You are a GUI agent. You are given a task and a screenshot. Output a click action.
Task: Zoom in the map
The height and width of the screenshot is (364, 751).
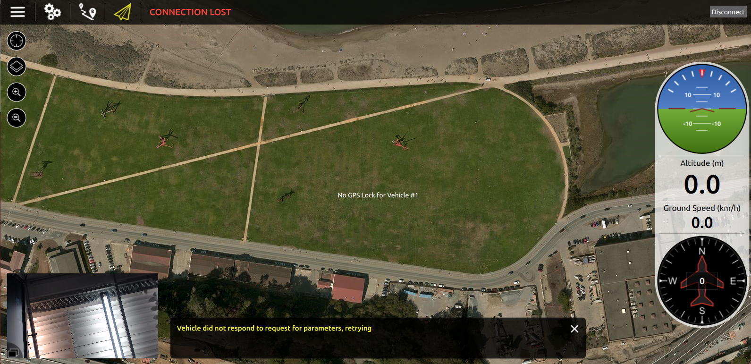[x=17, y=92]
